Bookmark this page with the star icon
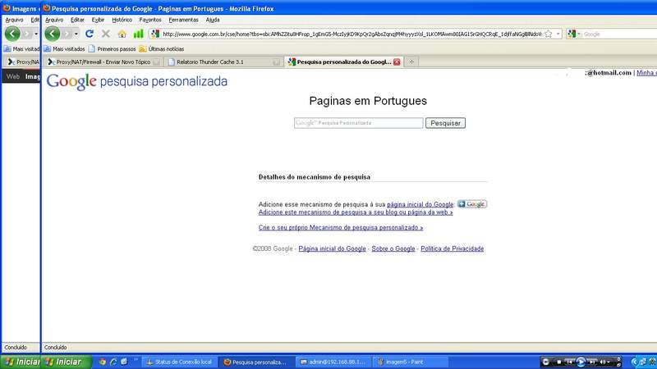This screenshot has width=657, height=369. [548, 34]
